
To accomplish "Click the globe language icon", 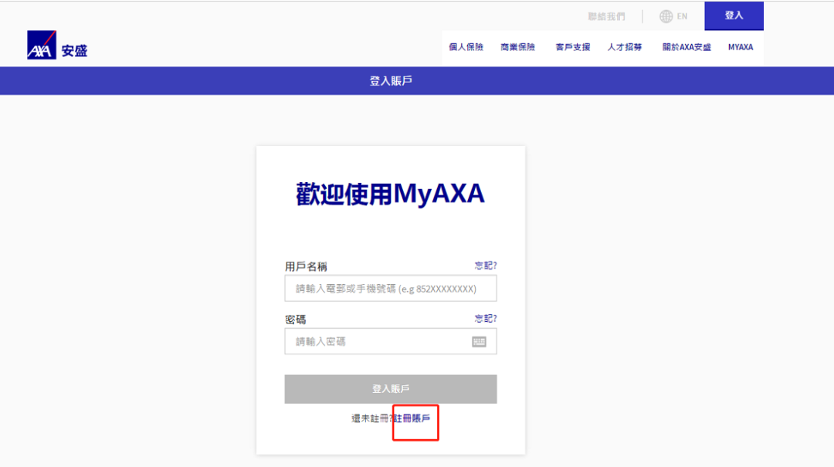I will [665, 16].
